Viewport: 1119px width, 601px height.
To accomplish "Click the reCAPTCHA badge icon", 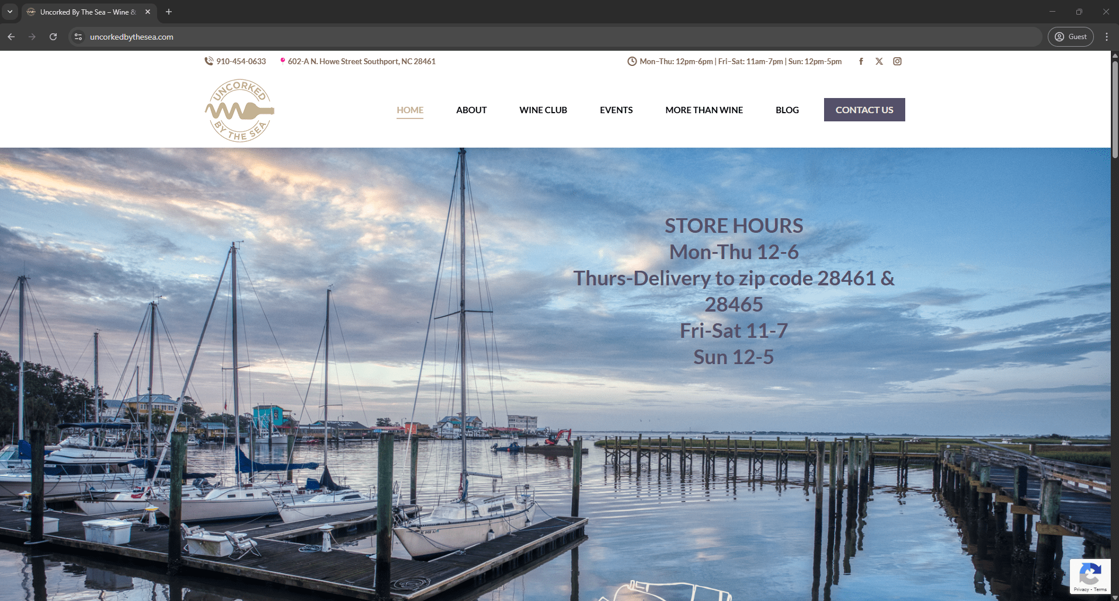I will coord(1090,573).
